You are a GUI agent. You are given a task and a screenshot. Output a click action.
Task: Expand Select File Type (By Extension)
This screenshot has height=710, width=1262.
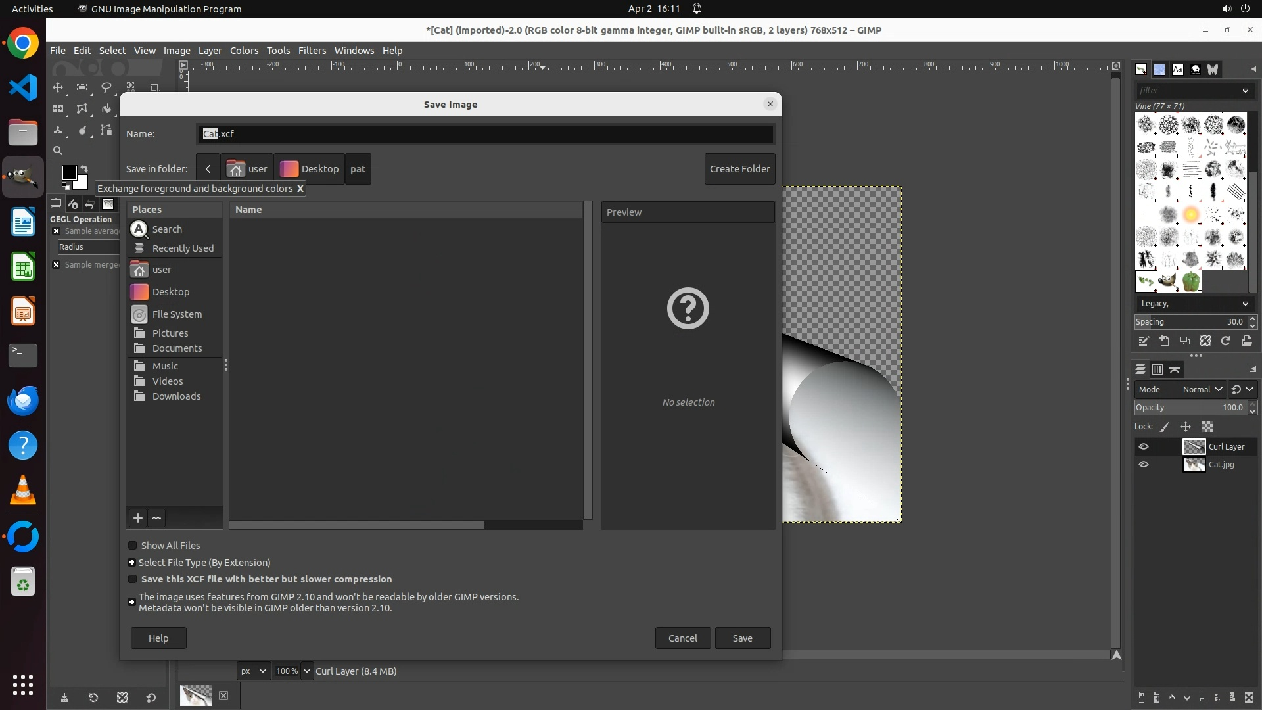131,563
